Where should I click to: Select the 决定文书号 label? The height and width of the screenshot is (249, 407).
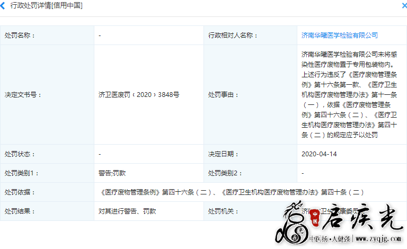pos(23,95)
